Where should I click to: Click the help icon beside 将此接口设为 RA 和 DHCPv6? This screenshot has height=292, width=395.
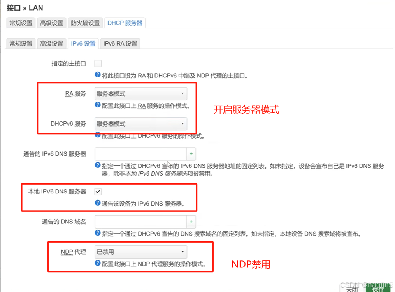(x=98, y=75)
